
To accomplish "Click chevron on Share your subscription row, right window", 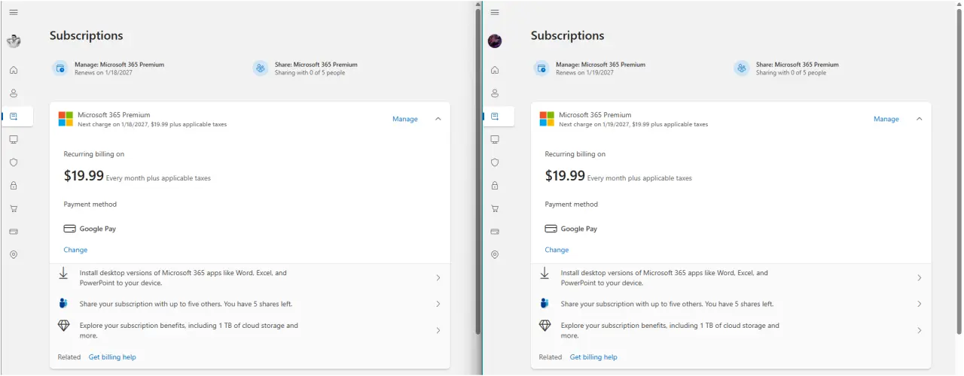I will pos(920,304).
